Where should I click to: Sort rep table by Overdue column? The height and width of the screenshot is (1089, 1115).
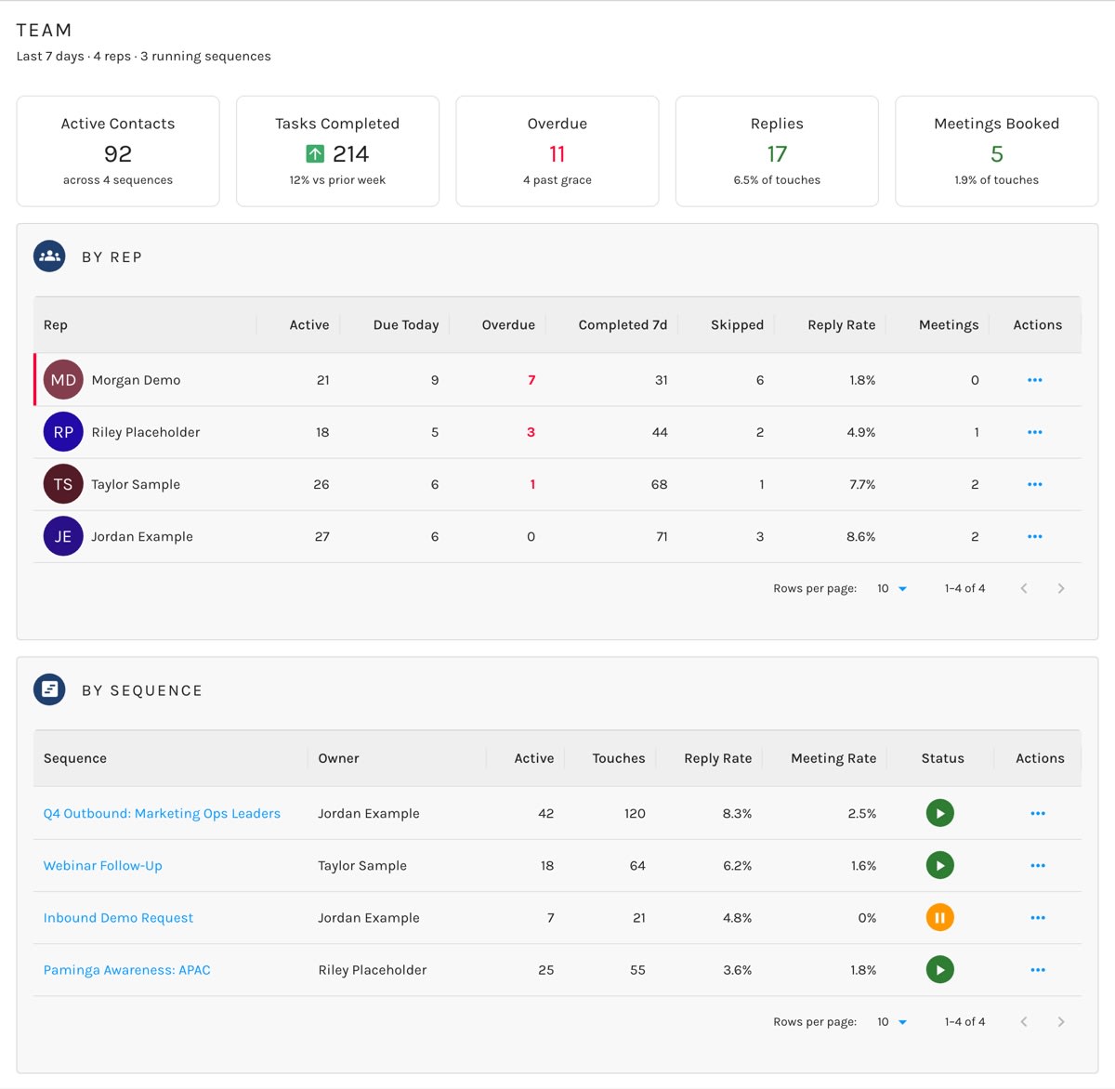coord(508,324)
